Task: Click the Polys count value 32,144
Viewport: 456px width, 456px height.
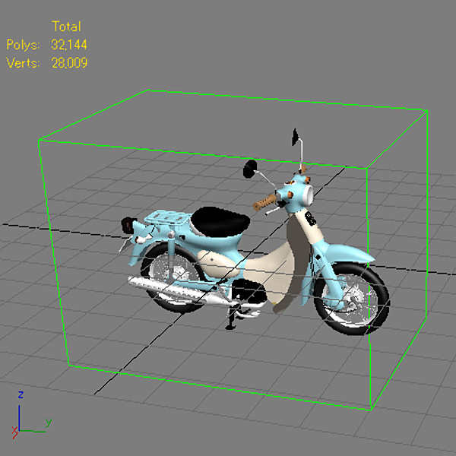Action: coord(69,45)
